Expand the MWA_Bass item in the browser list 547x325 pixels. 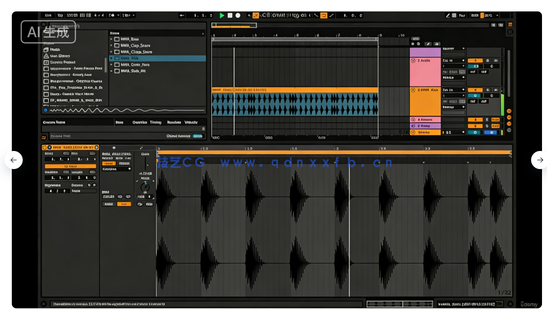(112, 39)
